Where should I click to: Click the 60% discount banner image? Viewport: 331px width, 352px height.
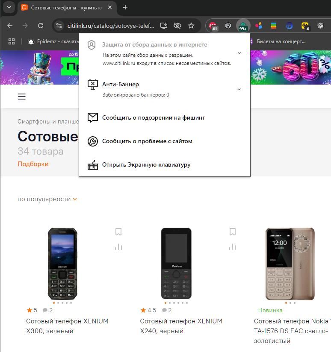[x=290, y=67]
